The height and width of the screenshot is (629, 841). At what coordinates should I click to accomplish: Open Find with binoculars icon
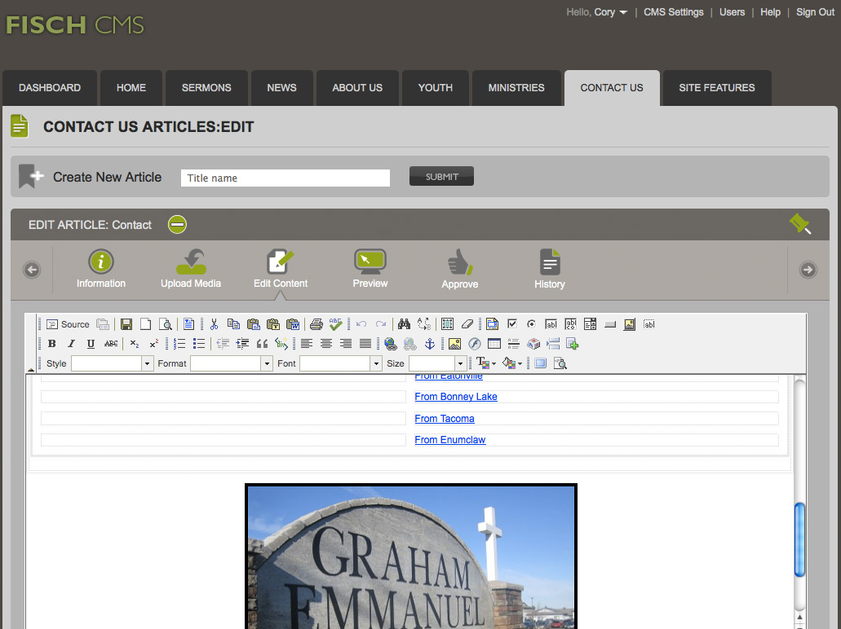click(x=404, y=324)
